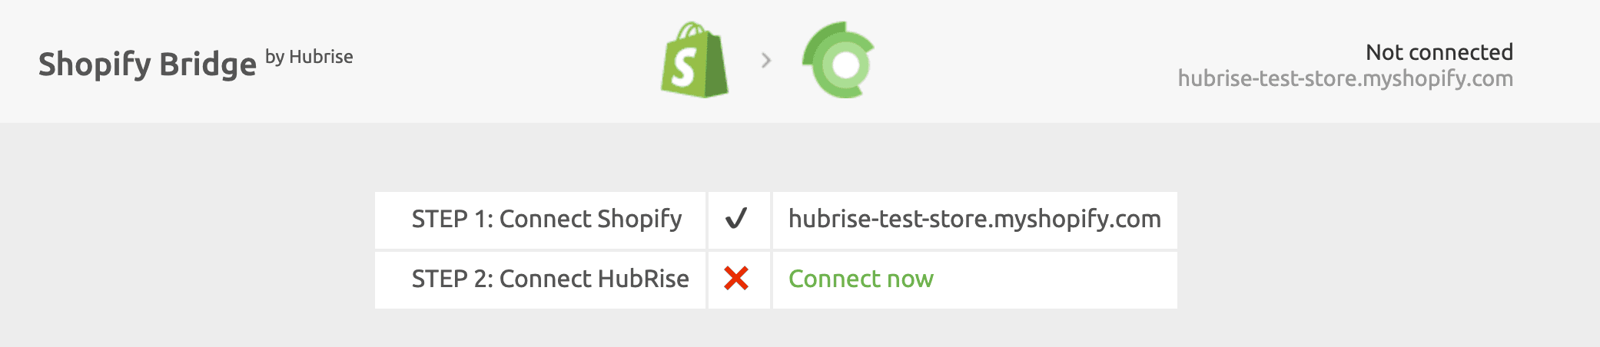The image size is (1600, 347).
Task: Click the Not connected status text
Action: [1439, 52]
